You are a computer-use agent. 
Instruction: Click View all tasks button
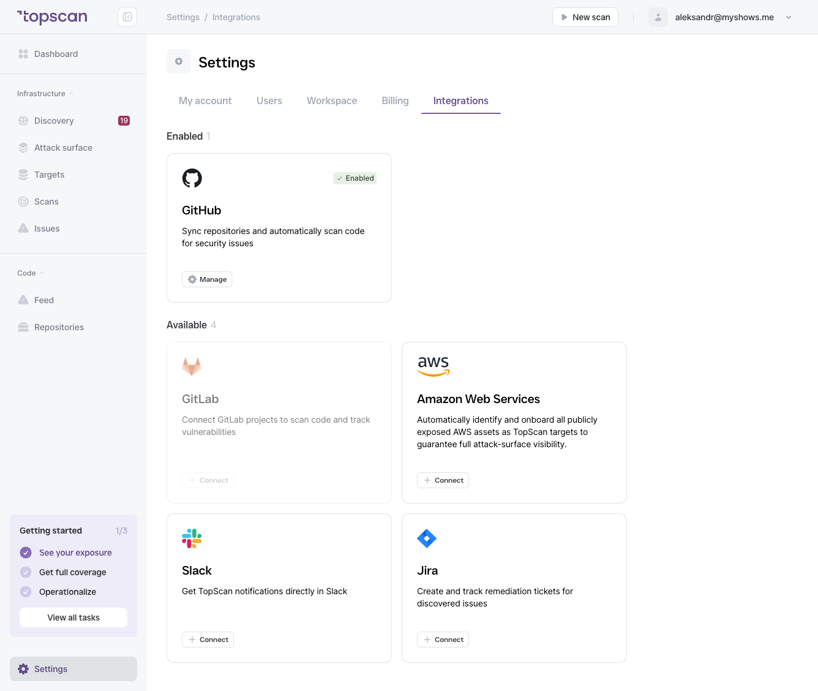[x=73, y=617]
